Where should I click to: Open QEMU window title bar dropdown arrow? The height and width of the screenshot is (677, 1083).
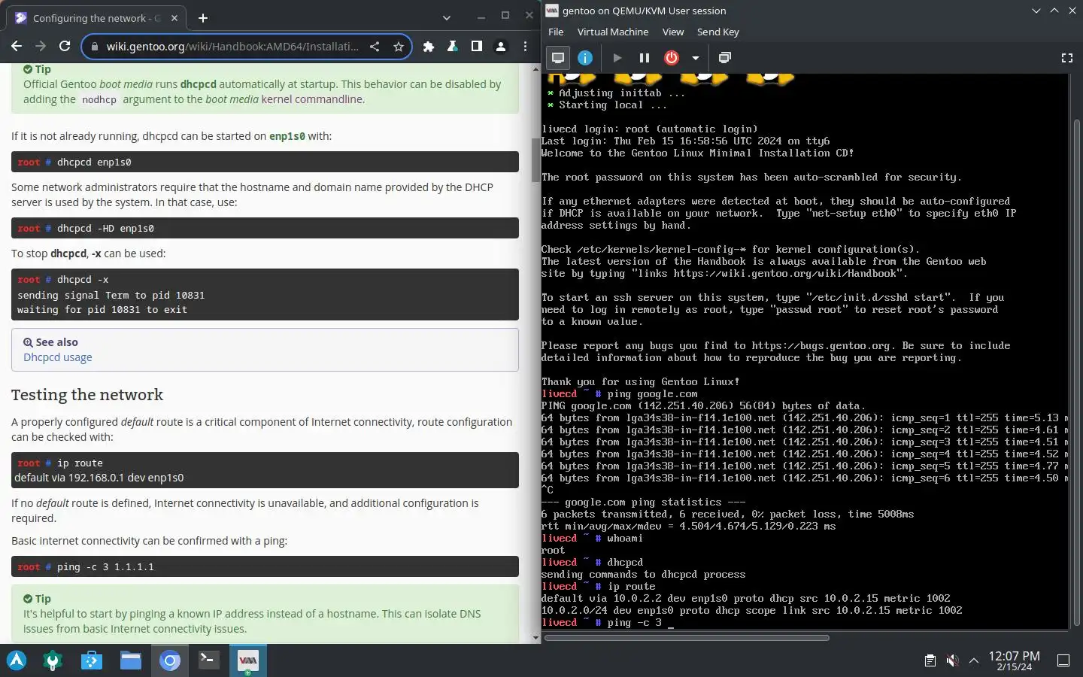(x=1036, y=11)
